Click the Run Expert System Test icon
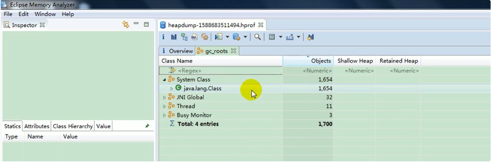Image resolution: width=491 pixels, height=163 pixels. tap(218, 37)
